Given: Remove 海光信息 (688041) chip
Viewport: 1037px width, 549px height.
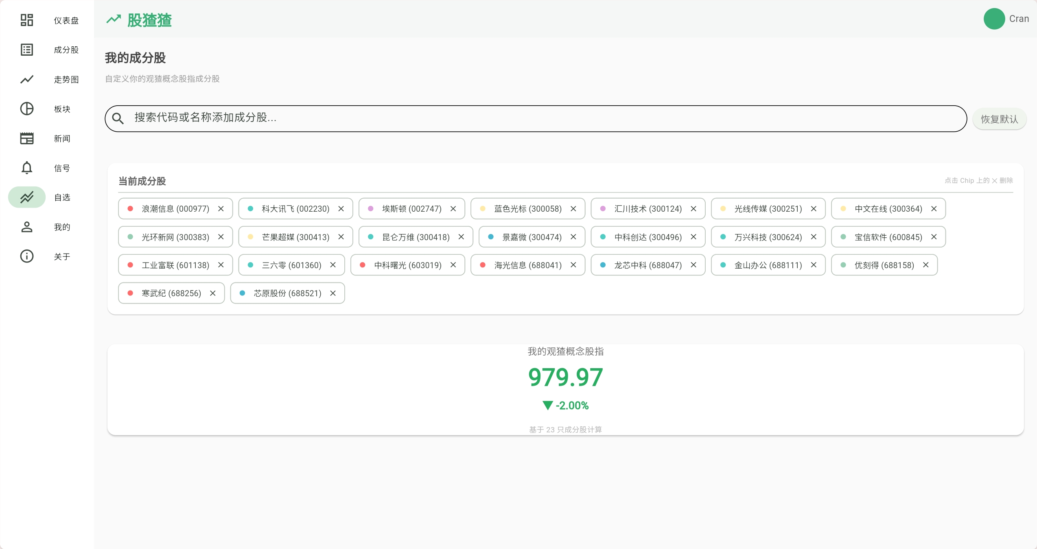Looking at the screenshot, I should click(x=573, y=265).
